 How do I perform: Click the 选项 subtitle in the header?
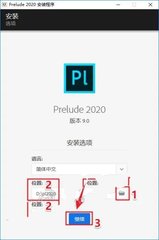(11, 23)
